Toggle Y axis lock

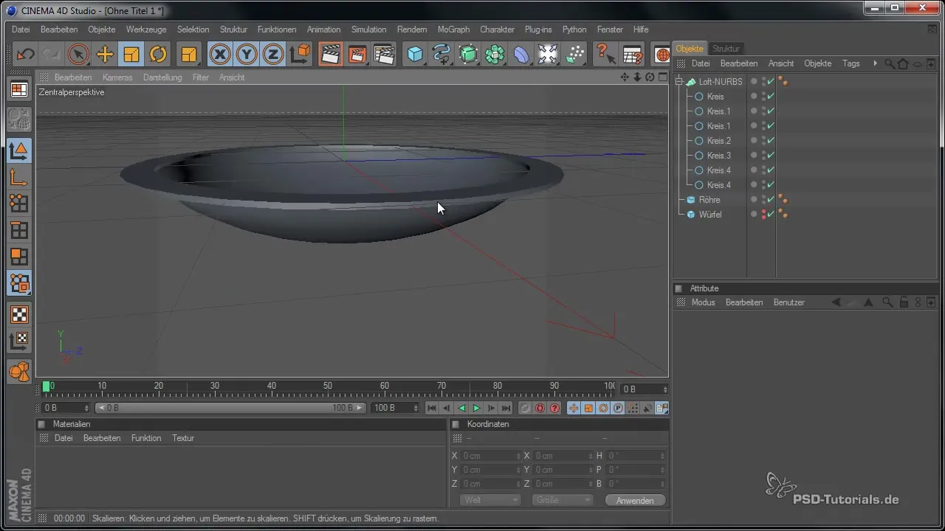point(247,55)
